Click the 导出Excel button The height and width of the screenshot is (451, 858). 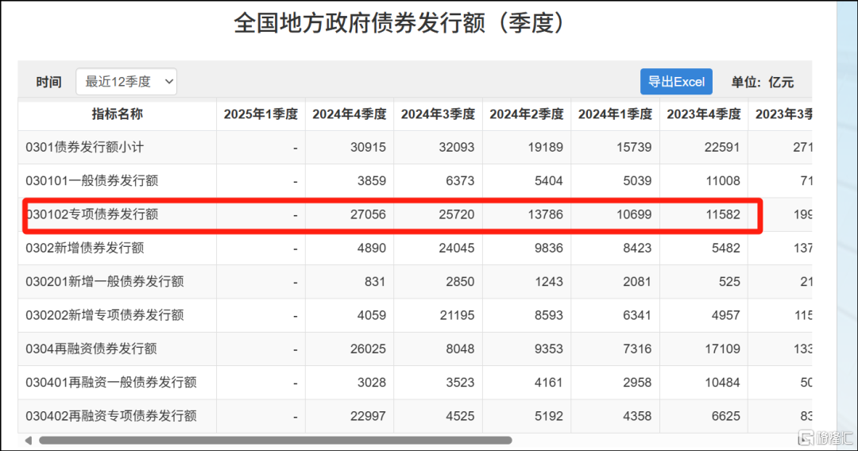[676, 82]
